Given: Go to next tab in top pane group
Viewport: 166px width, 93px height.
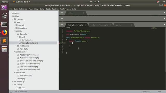Looking at the screenshot, I should (63, 13).
